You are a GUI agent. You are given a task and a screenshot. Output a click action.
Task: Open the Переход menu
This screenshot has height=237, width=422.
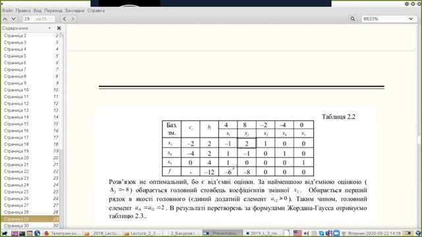(x=53, y=11)
